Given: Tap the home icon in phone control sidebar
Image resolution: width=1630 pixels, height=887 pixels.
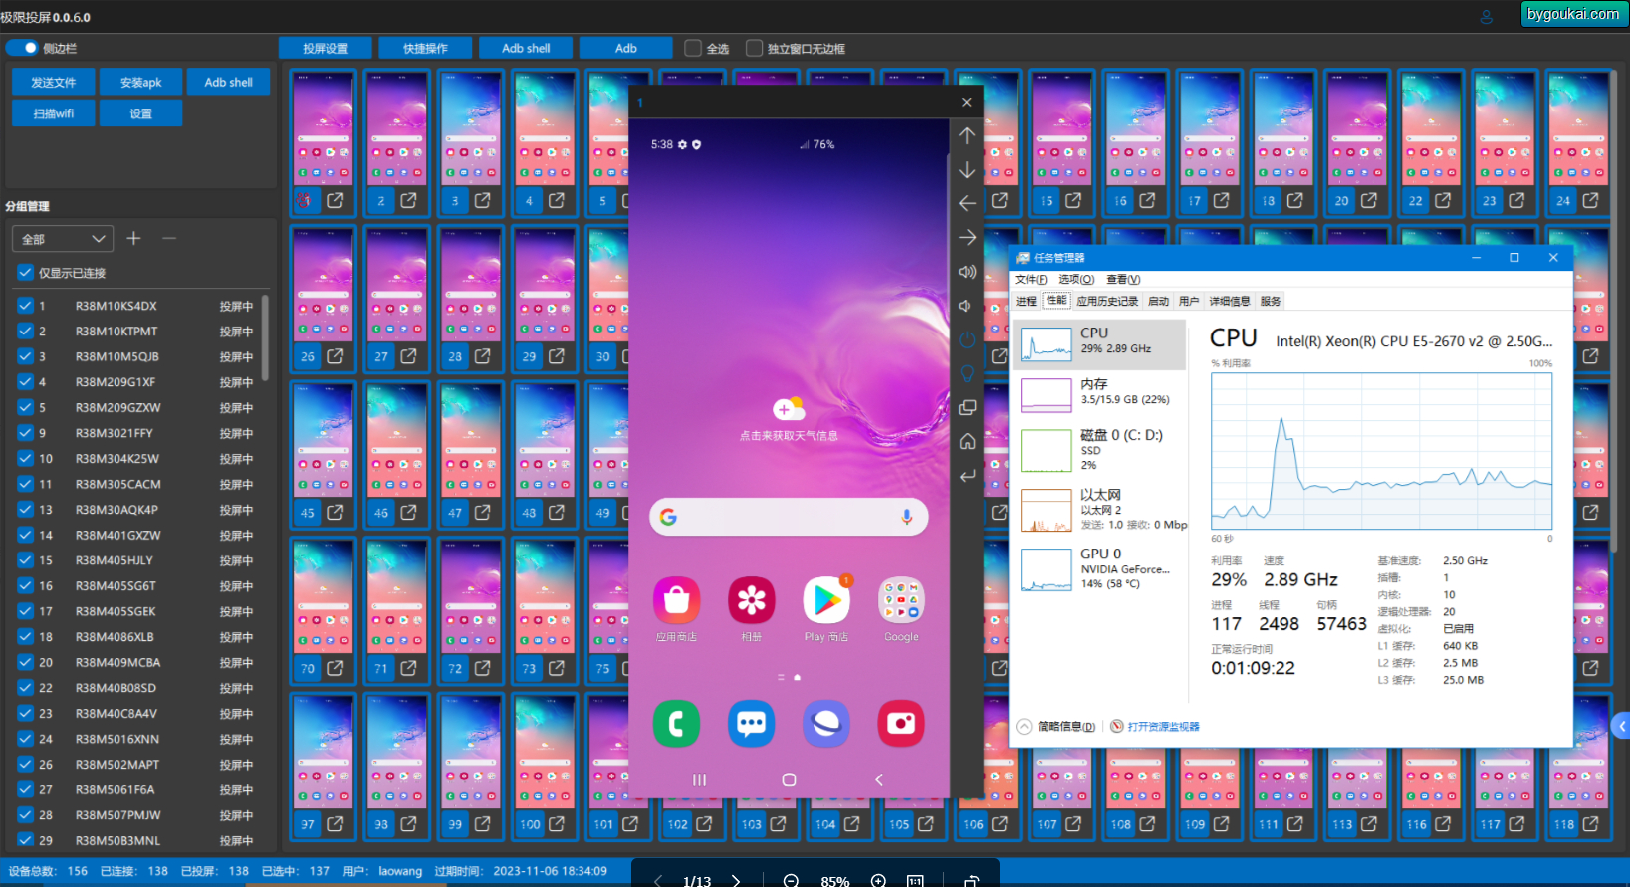Looking at the screenshot, I should 967,442.
